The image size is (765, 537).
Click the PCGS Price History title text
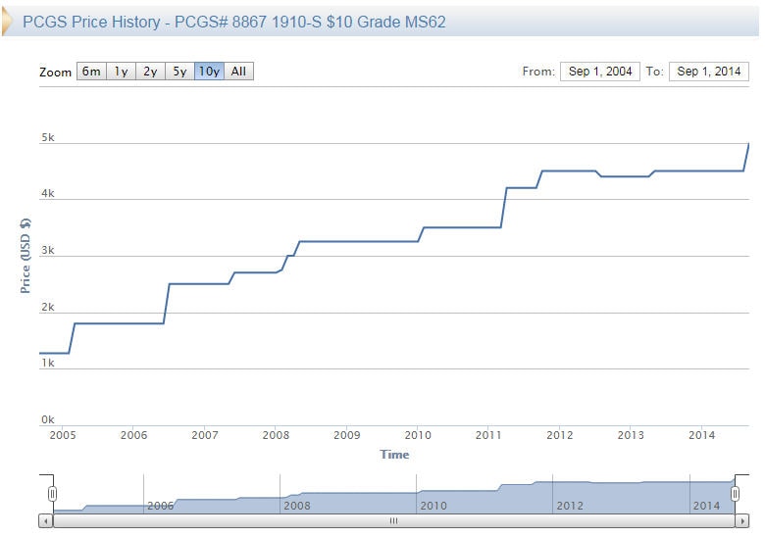pyautogui.click(x=234, y=21)
